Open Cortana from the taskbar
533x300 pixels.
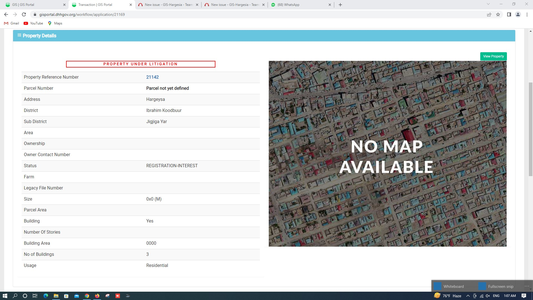[x=25, y=296]
